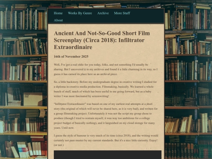Select the date 16th of November 2025

pos(71,57)
